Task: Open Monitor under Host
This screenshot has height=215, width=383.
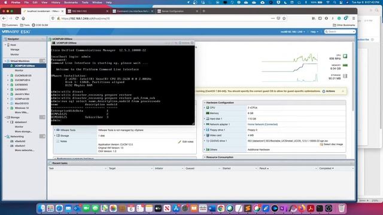Action: 14,54
